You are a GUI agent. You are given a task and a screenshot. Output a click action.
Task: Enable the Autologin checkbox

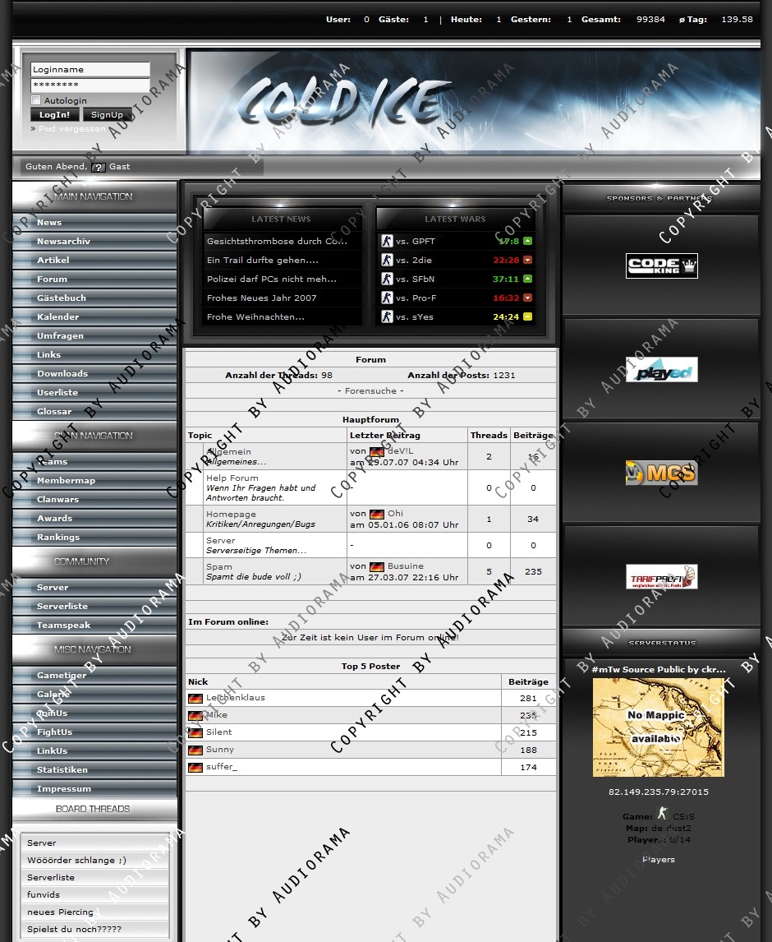point(35,100)
